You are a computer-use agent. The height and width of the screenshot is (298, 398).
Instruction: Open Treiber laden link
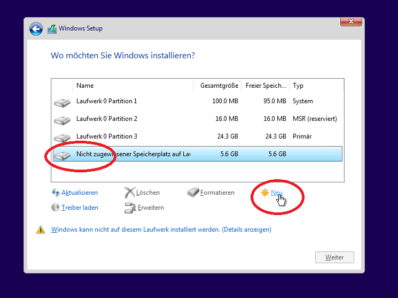(80, 208)
